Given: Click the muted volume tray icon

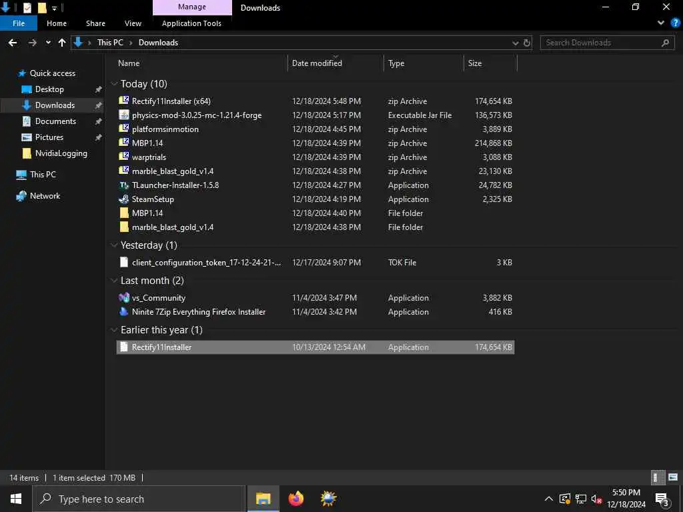Looking at the screenshot, I should (x=596, y=499).
